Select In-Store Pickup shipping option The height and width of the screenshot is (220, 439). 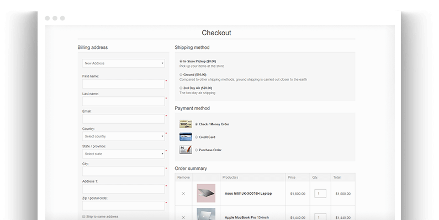pyautogui.click(x=181, y=61)
